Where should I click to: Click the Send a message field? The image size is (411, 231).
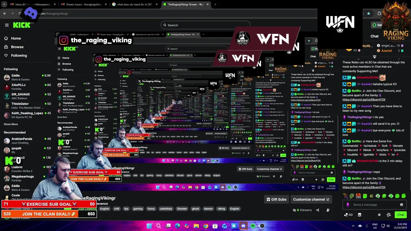(375, 205)
